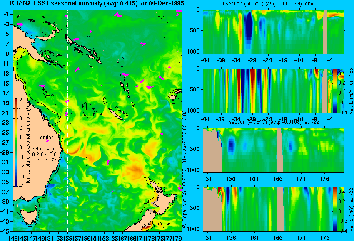
Task: Click the "0.2 0.4 0.8" velocity scale values
Action: (45, 155)
